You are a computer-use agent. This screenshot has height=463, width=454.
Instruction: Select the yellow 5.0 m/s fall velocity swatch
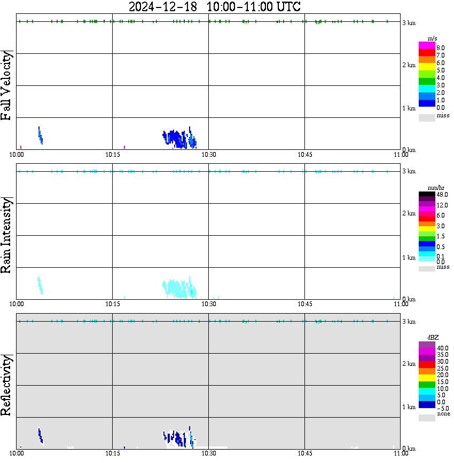pyautogui.click(x=427, y=67)
